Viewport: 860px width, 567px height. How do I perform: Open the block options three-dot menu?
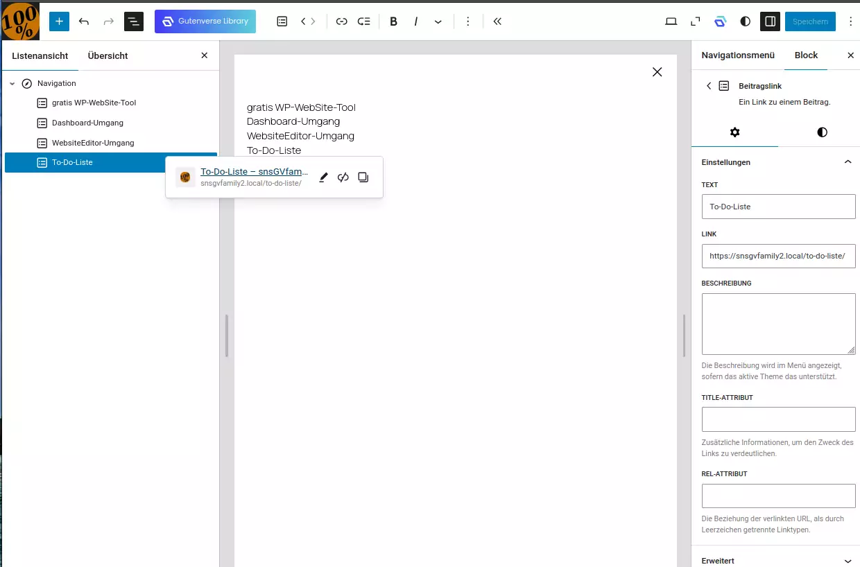[468, 21]
